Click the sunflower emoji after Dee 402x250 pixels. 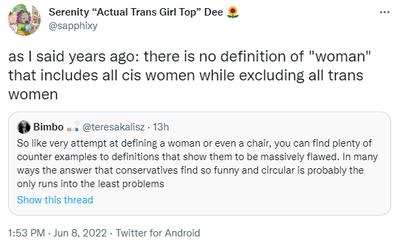[x=233, y=12]
